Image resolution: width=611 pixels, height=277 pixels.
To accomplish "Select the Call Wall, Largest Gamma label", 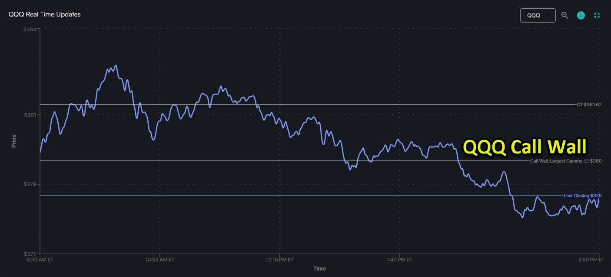I will point(565,161).
